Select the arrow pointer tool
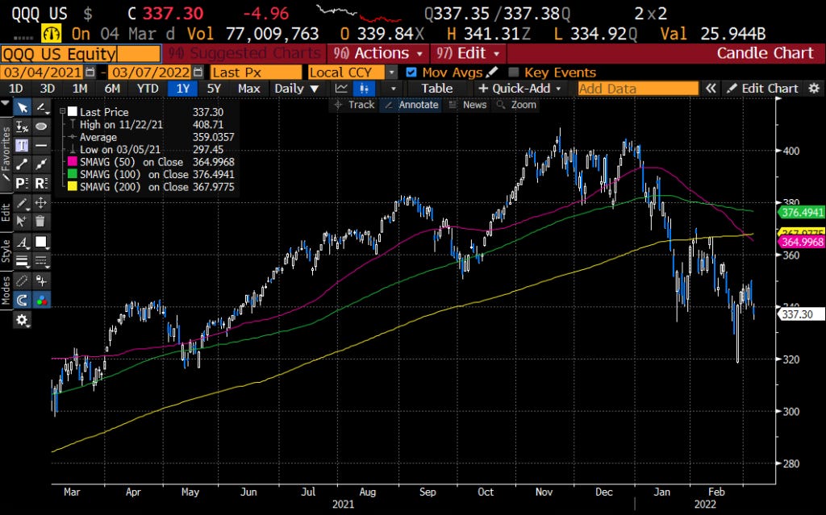The height and width of the screenshot is (515, 826). [22, 108]
